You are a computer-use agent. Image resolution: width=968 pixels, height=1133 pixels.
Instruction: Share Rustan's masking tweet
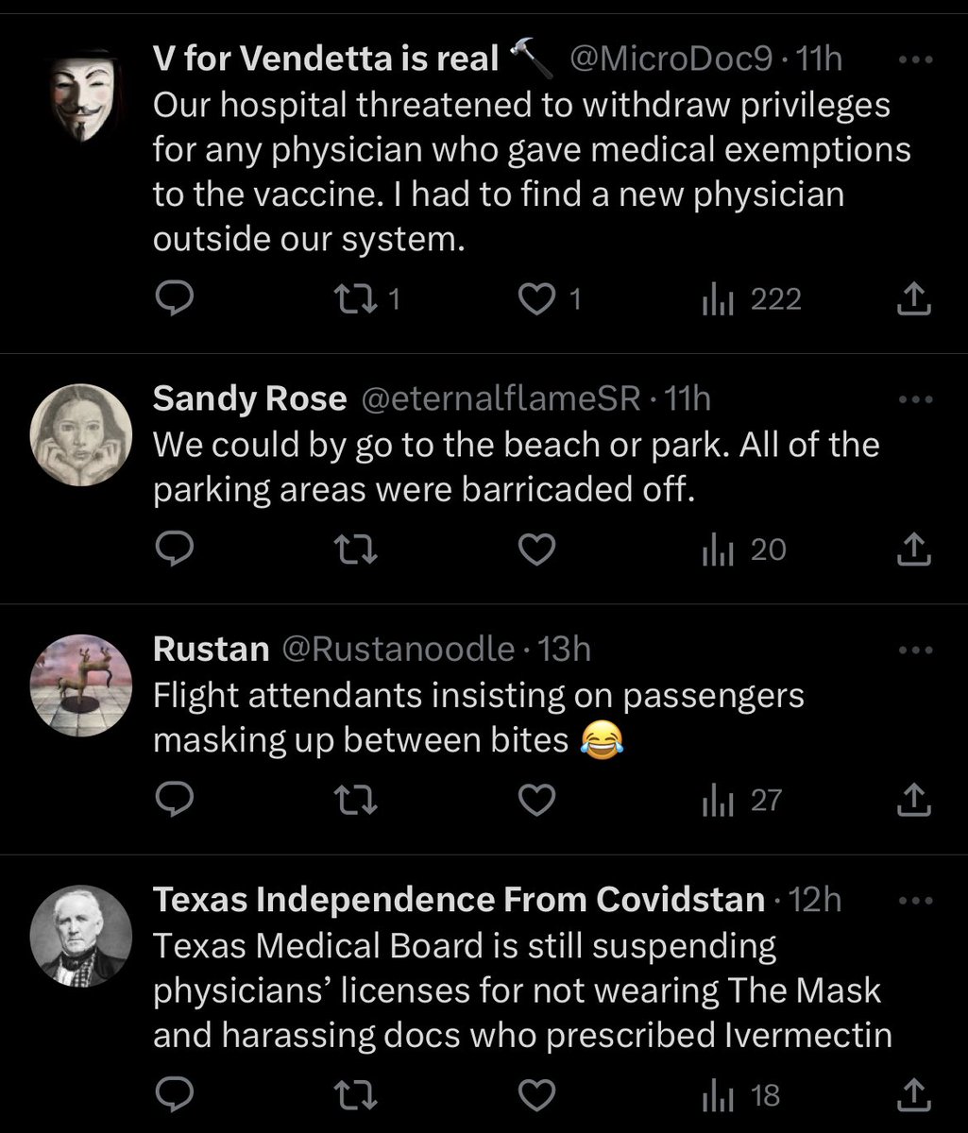(x=913, y=801)
